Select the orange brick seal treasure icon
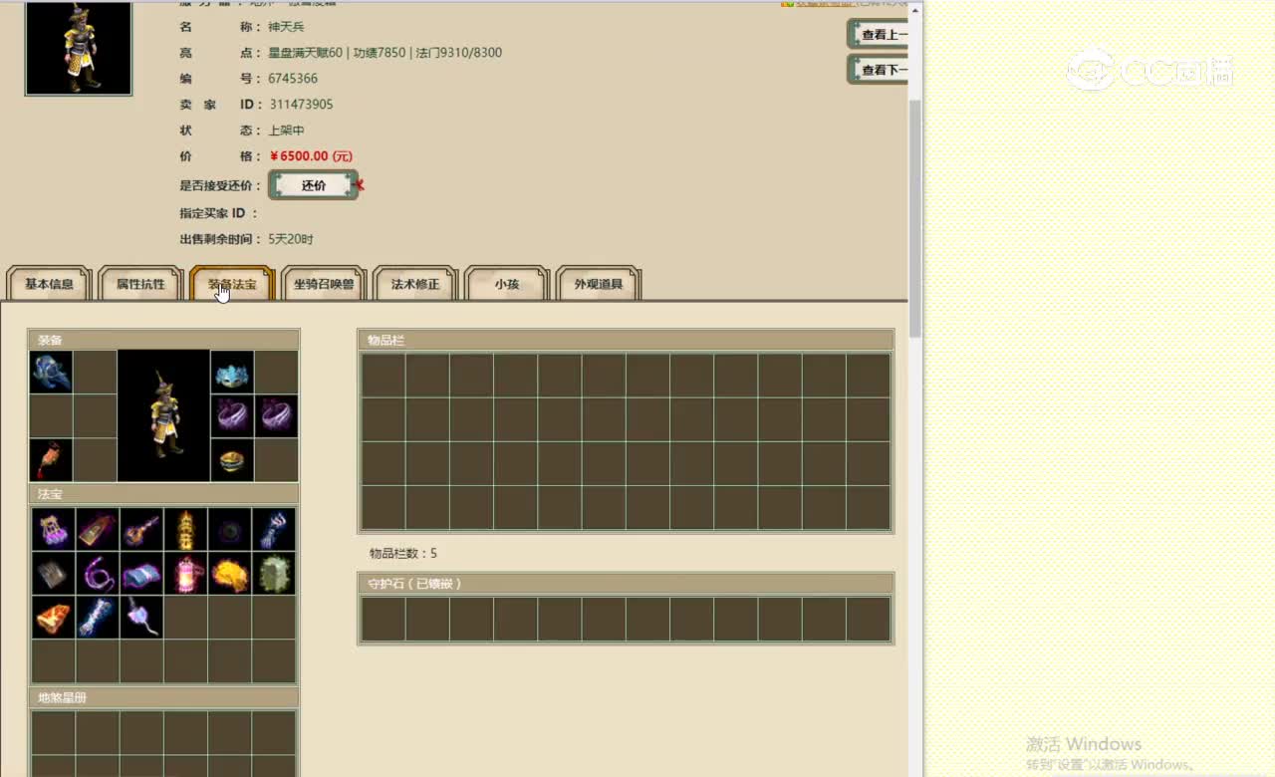 tap(53, 617)
